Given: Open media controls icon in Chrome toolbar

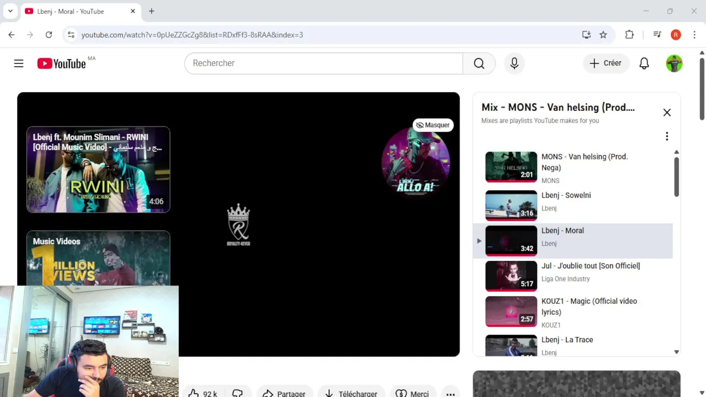Looking at the screenshot, I should click(657, 35).
